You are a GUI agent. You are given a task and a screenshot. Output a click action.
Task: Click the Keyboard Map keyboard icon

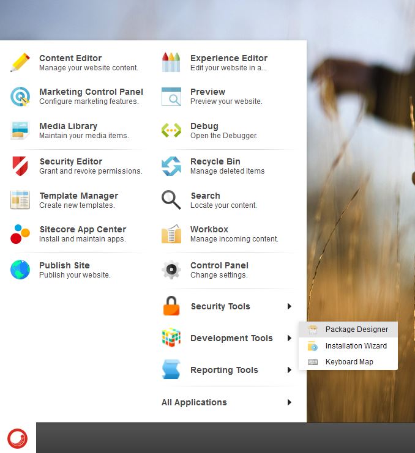[313, 362]
